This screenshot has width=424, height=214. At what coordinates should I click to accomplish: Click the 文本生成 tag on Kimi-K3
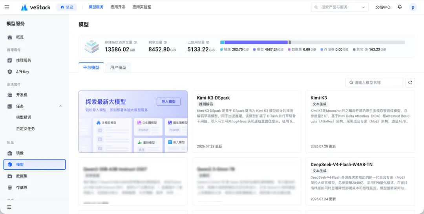point(320,104)
